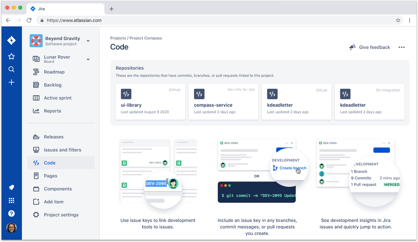Expand the Lunar Rover board chevron
The width and height of the screenshot is (418, 242).
coord(88,59)
